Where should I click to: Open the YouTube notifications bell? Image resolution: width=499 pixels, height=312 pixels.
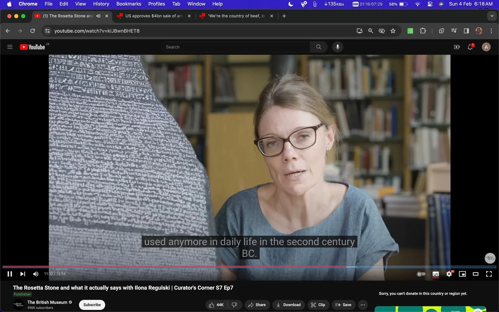[470, 47]
